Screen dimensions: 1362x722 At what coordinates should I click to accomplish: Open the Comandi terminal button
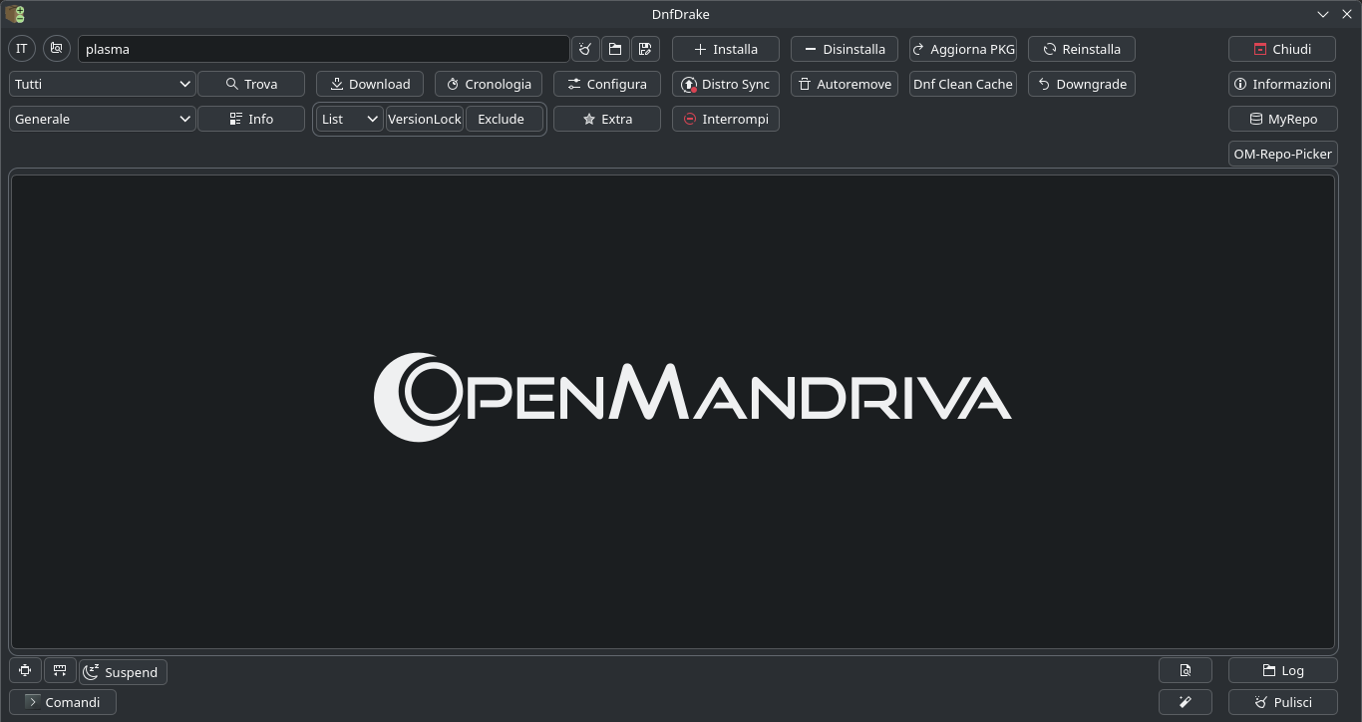click(x=63, y=702)
